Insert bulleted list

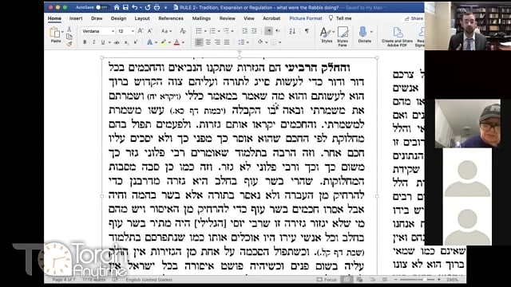(199, 31)
